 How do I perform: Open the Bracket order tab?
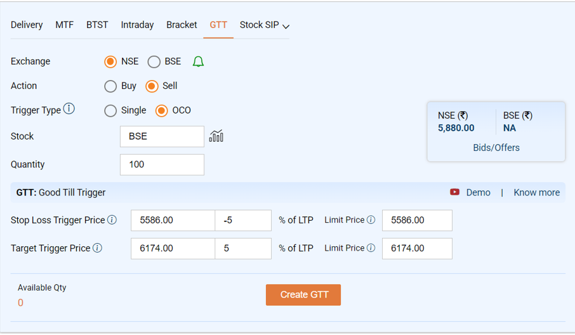click(182, 25)
